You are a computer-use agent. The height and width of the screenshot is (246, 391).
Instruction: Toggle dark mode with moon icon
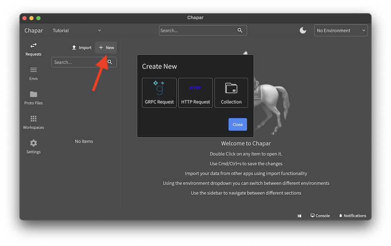tap(303, 30)
